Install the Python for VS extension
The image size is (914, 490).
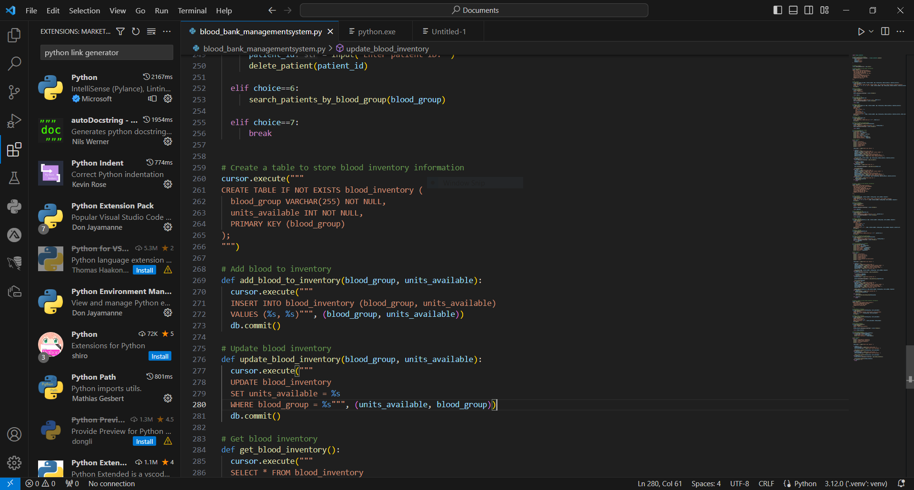(144, 270)
